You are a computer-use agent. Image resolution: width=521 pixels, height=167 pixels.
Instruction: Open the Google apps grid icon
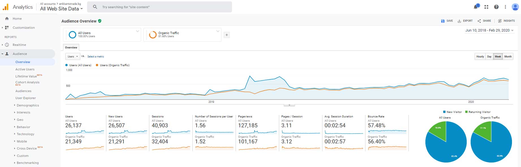coord(486,7)
